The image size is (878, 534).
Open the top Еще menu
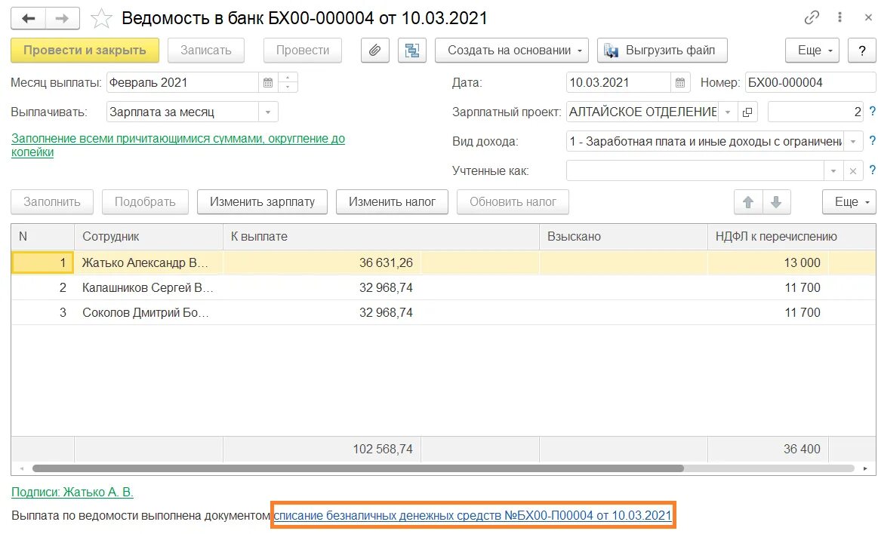(812, 51)
